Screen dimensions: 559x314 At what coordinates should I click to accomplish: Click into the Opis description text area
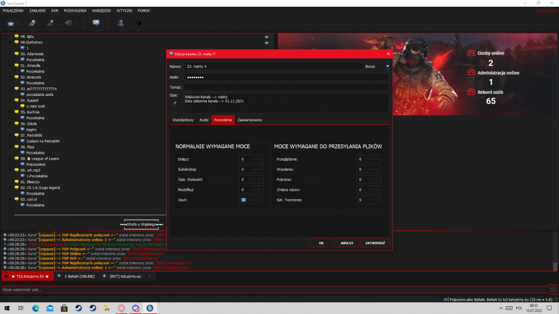coord(286,103)
